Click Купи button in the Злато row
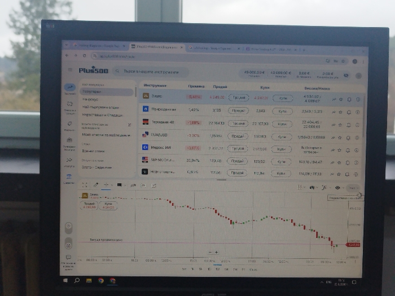Screen dimensions: 395x296 pos(283,98)
